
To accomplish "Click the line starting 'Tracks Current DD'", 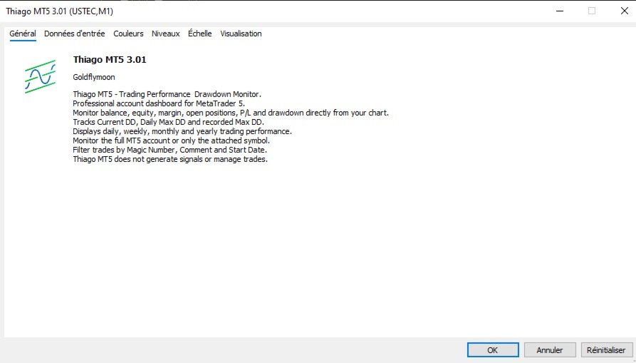I will [x=168, y=122].
